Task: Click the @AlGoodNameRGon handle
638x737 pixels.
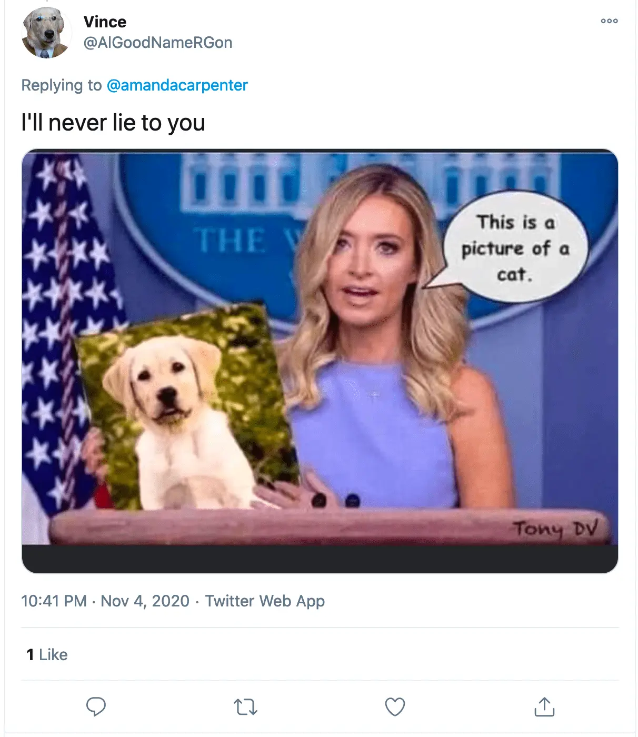Action: [158, 43]
